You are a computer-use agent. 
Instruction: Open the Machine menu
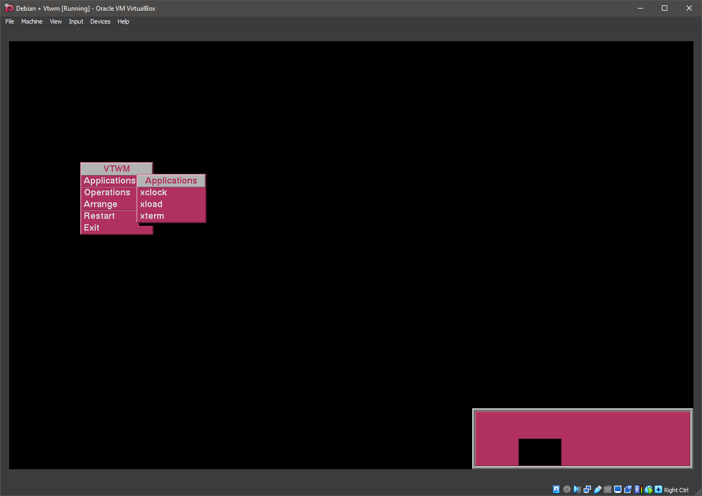click(x=32, y=21)
